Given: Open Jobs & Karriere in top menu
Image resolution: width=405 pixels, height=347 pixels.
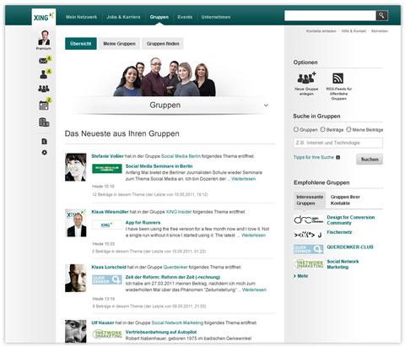Looking at the screenshot, I should (123, 17).
